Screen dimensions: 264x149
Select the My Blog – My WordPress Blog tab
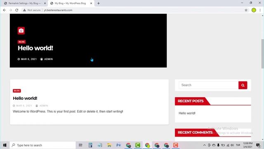pos(70,3)
